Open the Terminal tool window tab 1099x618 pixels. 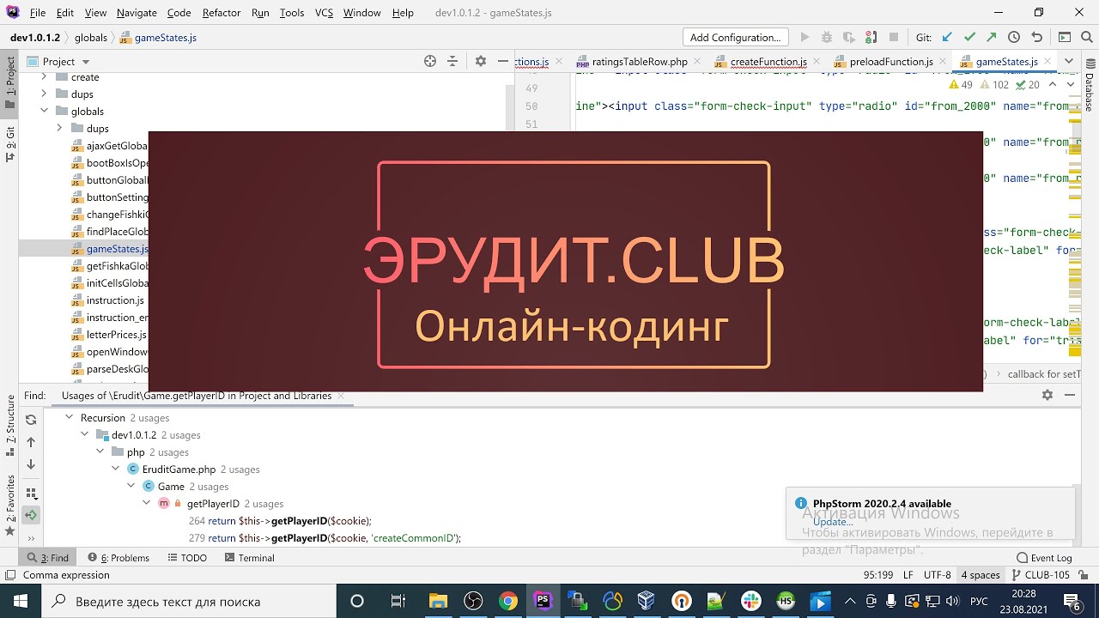249,558
